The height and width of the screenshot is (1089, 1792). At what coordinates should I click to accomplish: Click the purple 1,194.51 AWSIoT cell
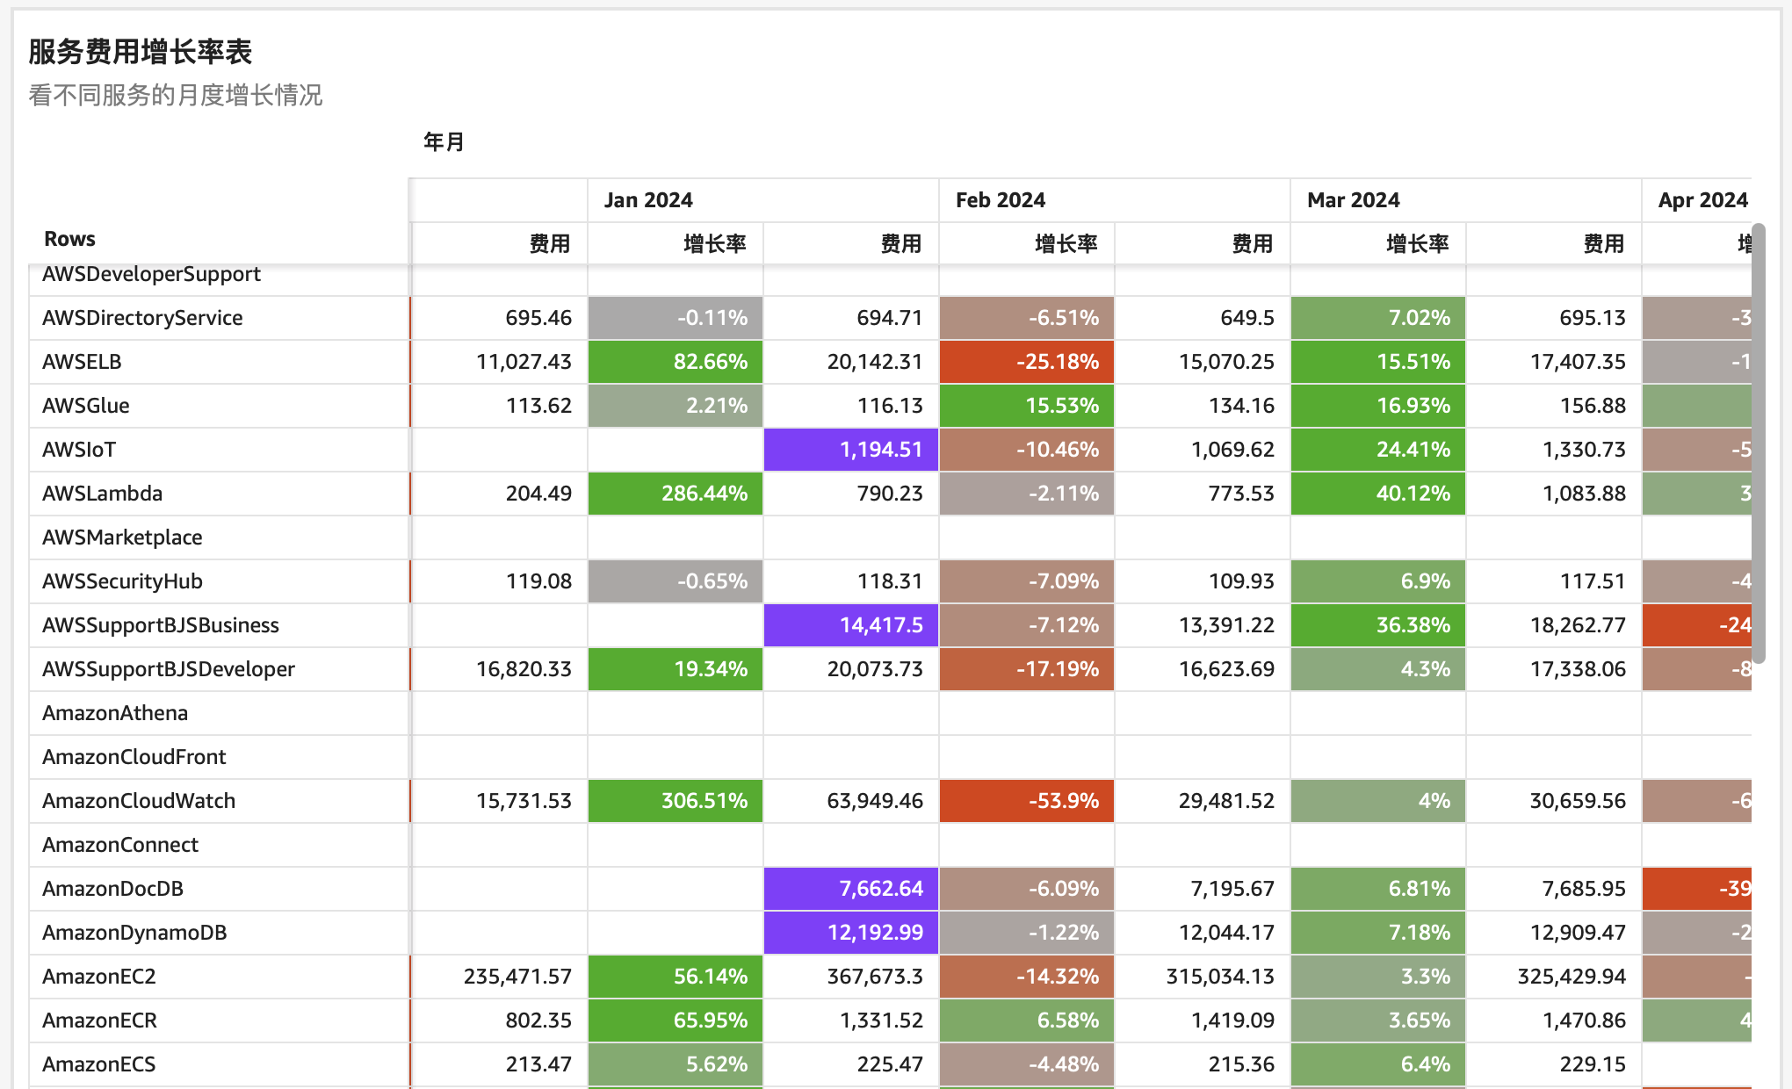click(x=850, y=450)
